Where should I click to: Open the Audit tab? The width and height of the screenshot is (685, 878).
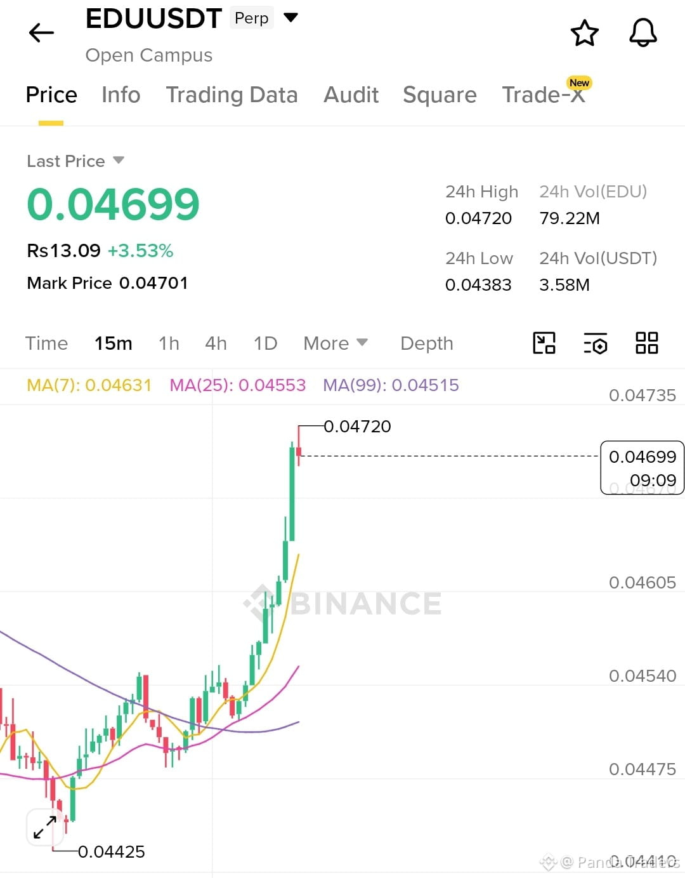[x=351, y=95]
